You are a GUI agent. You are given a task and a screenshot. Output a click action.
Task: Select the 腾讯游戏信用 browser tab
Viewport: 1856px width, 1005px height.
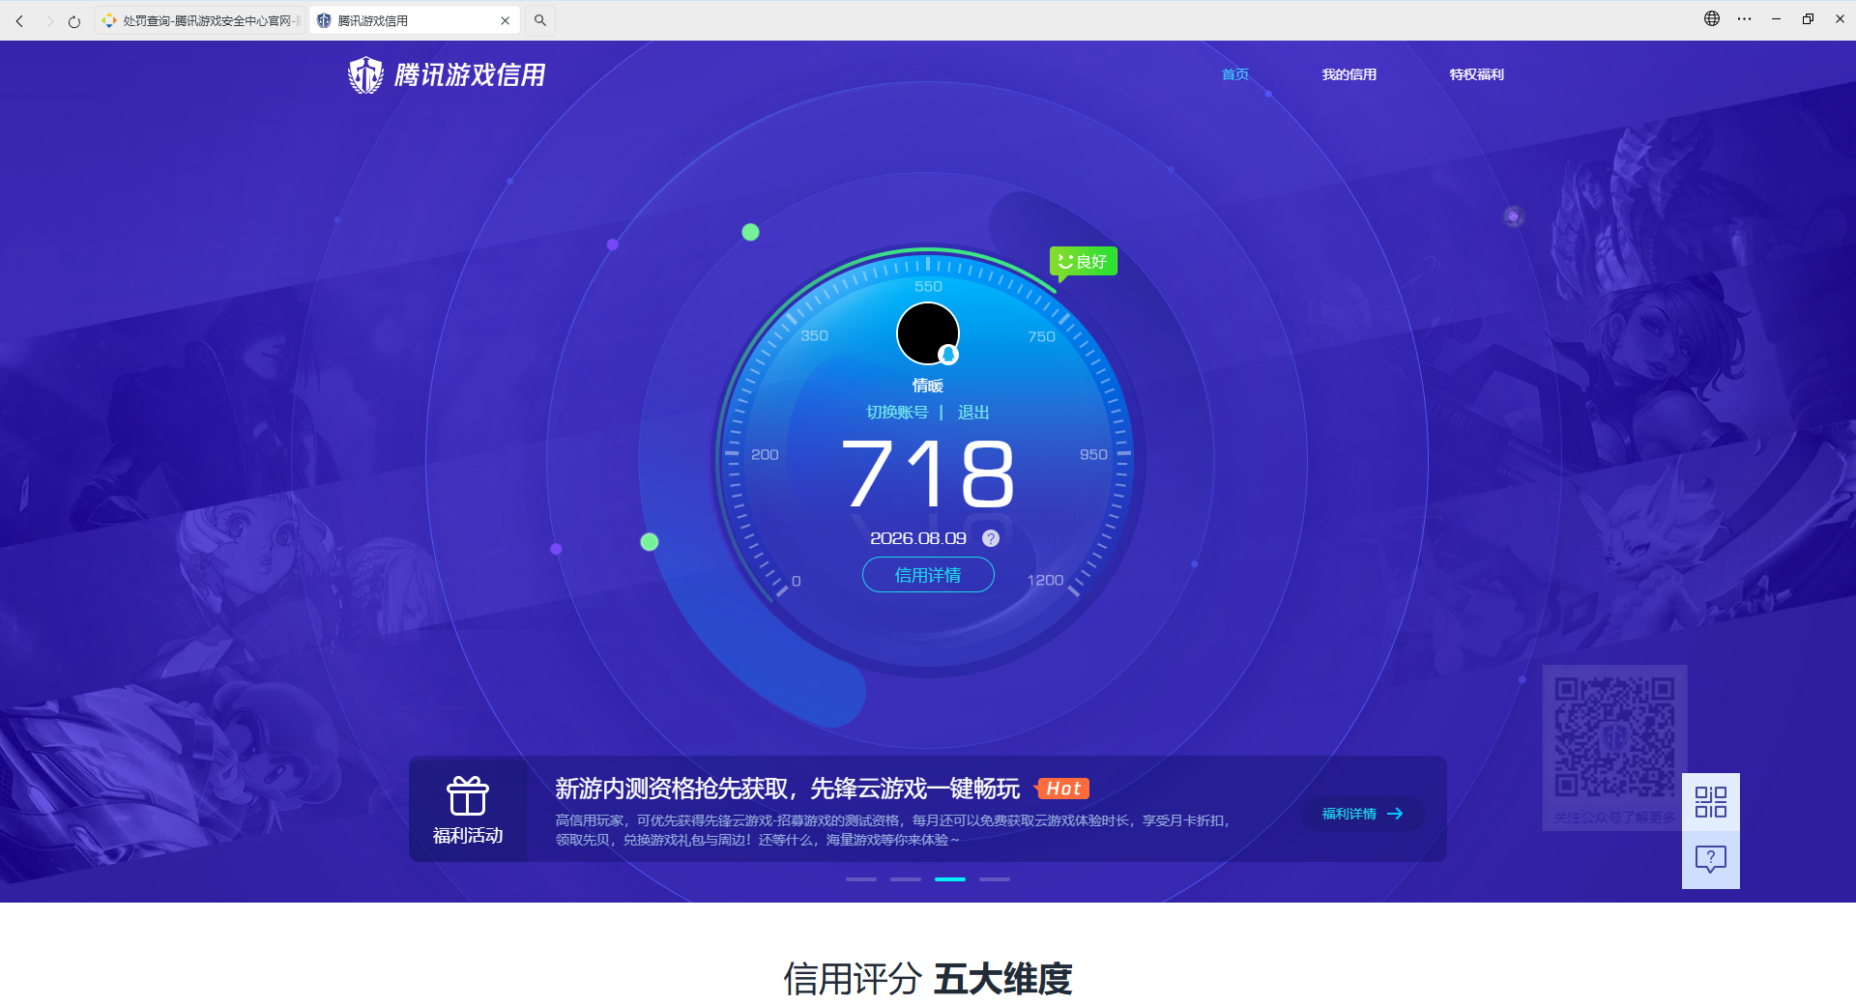coord(415,20)
